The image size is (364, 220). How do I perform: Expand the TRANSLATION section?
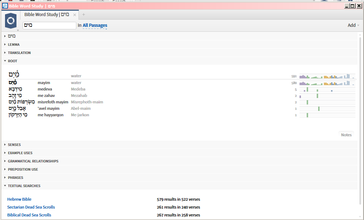pos(5,53)
